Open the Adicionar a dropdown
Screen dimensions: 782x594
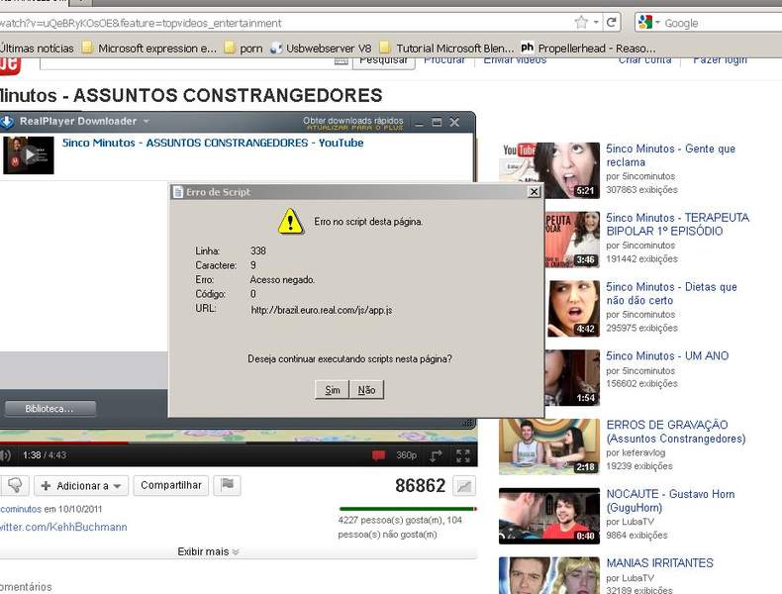pyautogui.click(x=81, y=486)
